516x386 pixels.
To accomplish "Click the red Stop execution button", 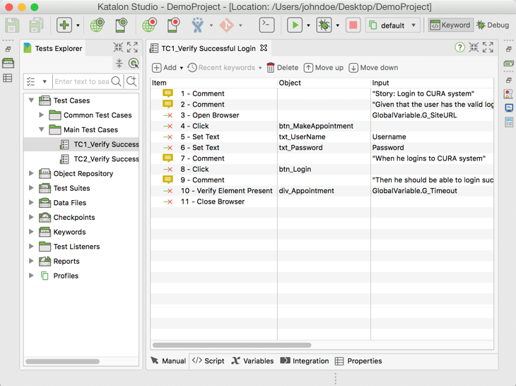I will click(353, 25).
